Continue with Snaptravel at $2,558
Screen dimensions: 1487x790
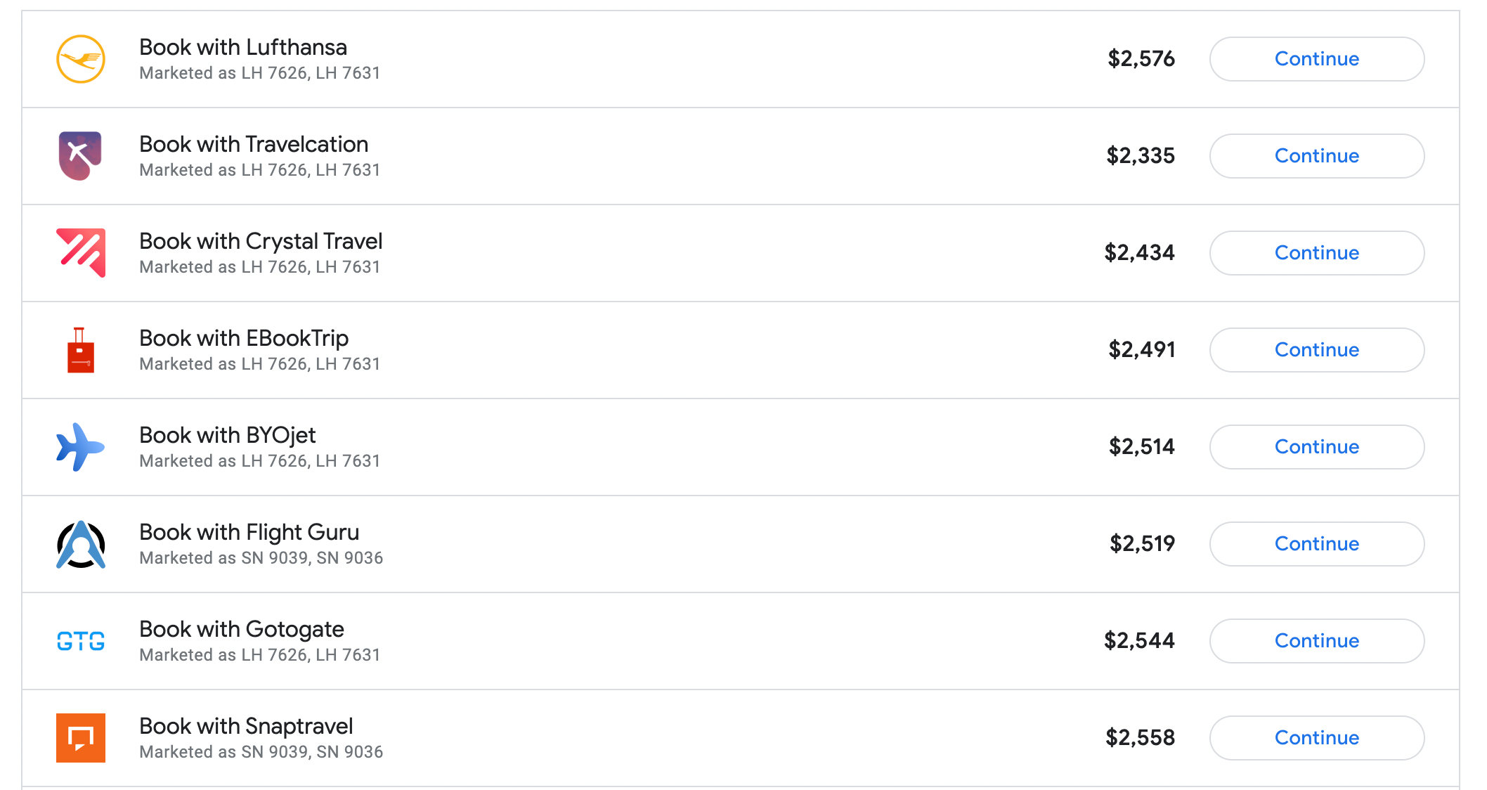point(1316,738)
